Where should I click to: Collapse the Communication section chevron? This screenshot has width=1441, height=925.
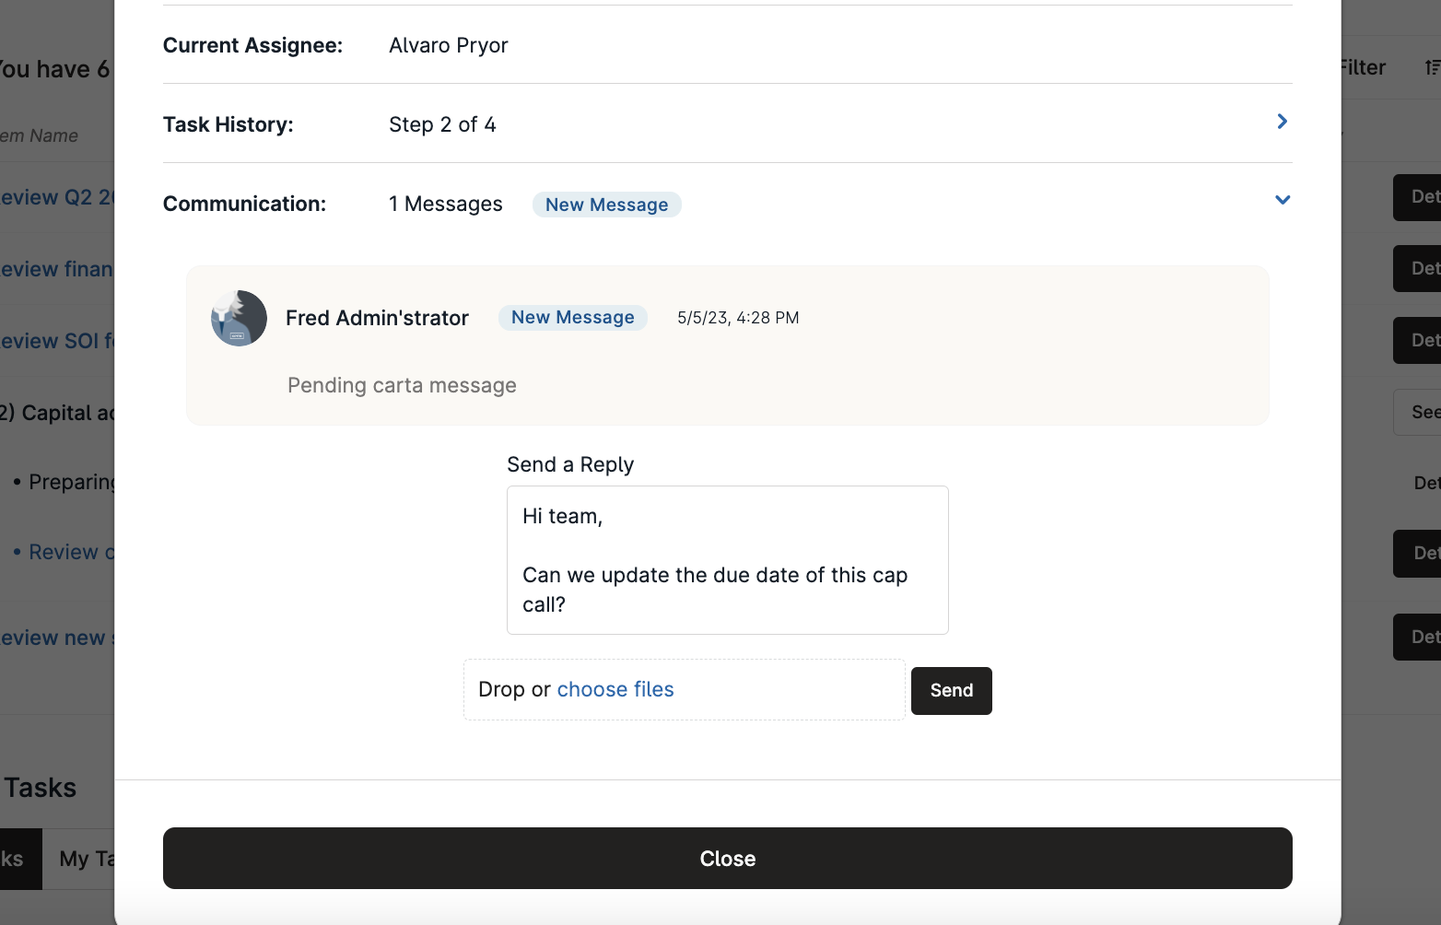(x=1282, y=199)
